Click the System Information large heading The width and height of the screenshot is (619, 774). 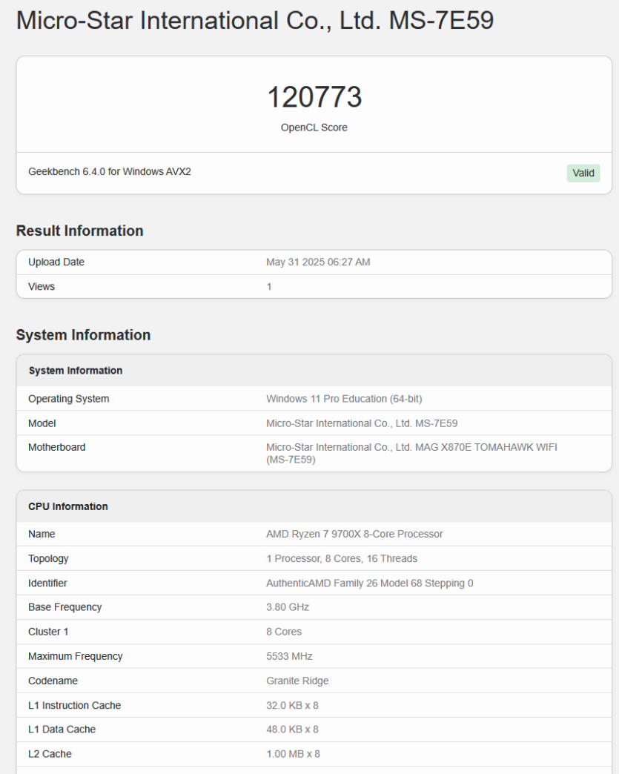point(84,334)
